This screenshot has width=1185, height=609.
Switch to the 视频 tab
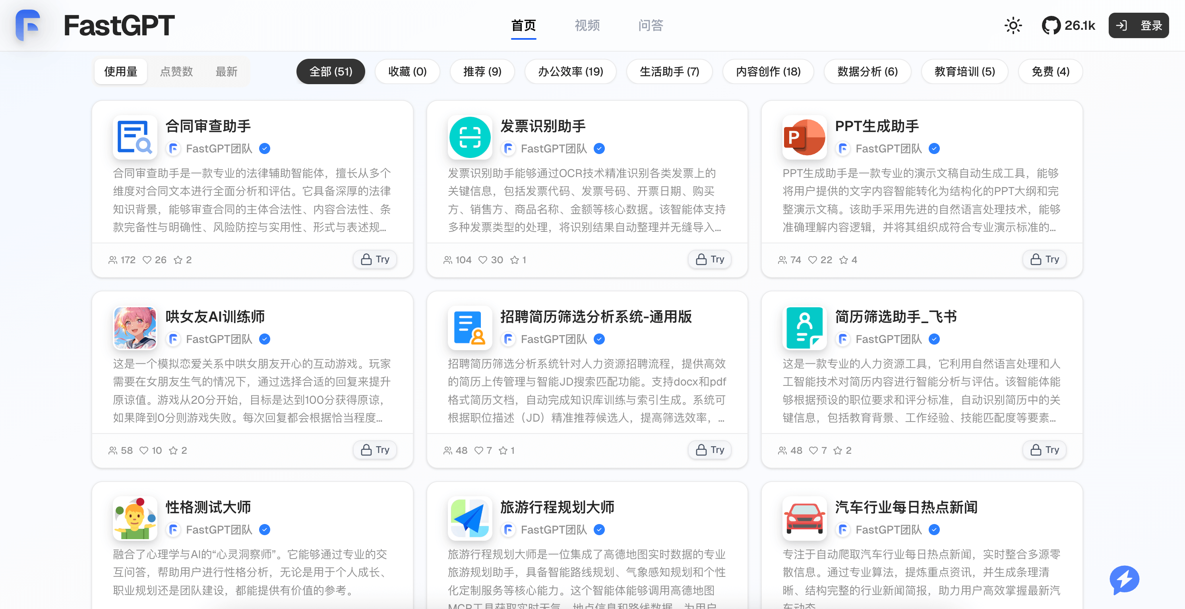point(587,26)
